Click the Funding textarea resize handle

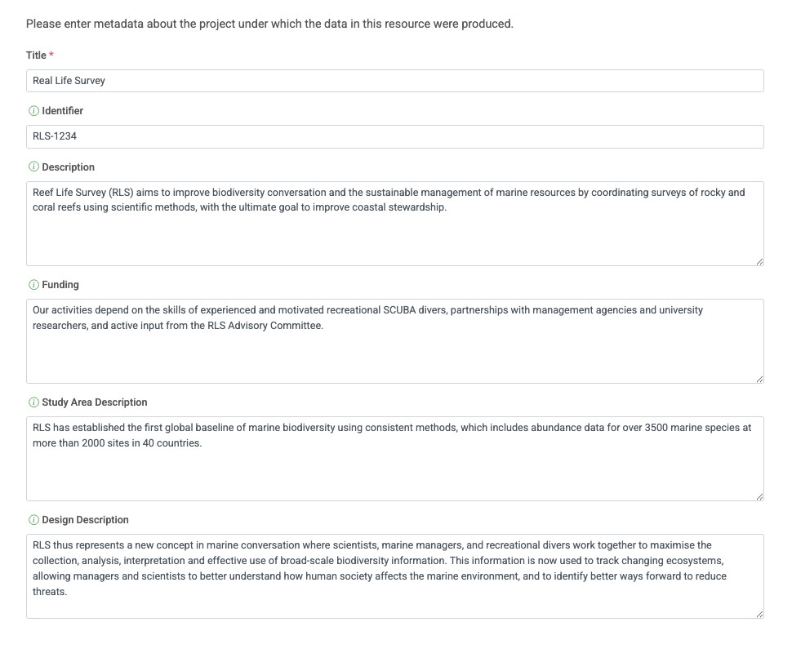759,377
